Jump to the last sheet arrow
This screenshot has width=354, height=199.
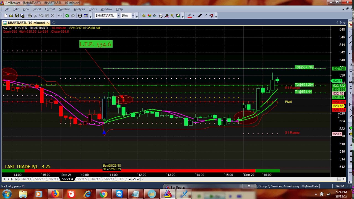click(x=16, y=179)
